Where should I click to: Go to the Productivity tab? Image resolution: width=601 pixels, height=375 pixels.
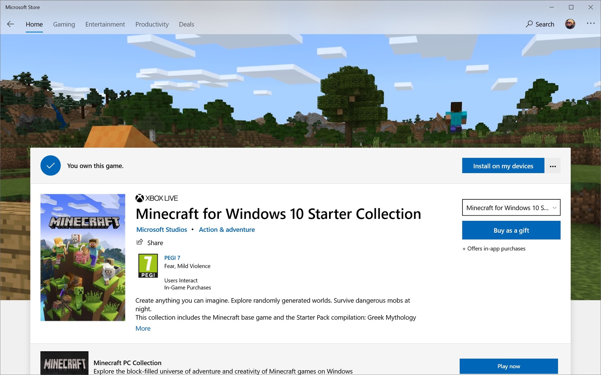click(152, 24)
